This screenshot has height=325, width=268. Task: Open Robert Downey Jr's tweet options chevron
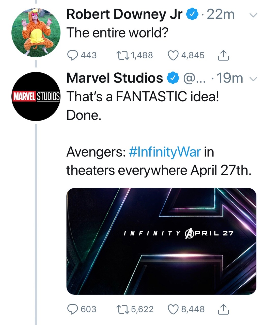point(253,15)
